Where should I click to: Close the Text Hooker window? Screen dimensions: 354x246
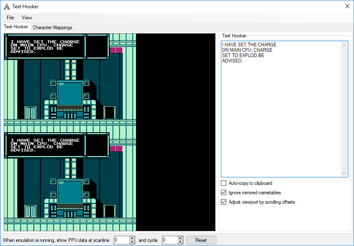click(347, 6)
